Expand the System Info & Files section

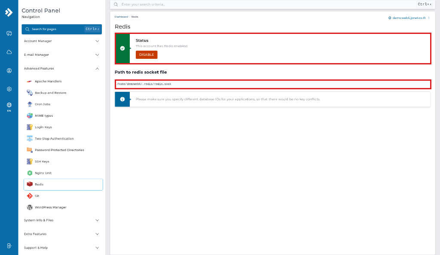coord(61,220)
